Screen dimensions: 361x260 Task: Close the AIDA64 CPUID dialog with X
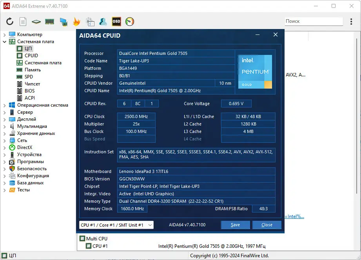(275, 35)
